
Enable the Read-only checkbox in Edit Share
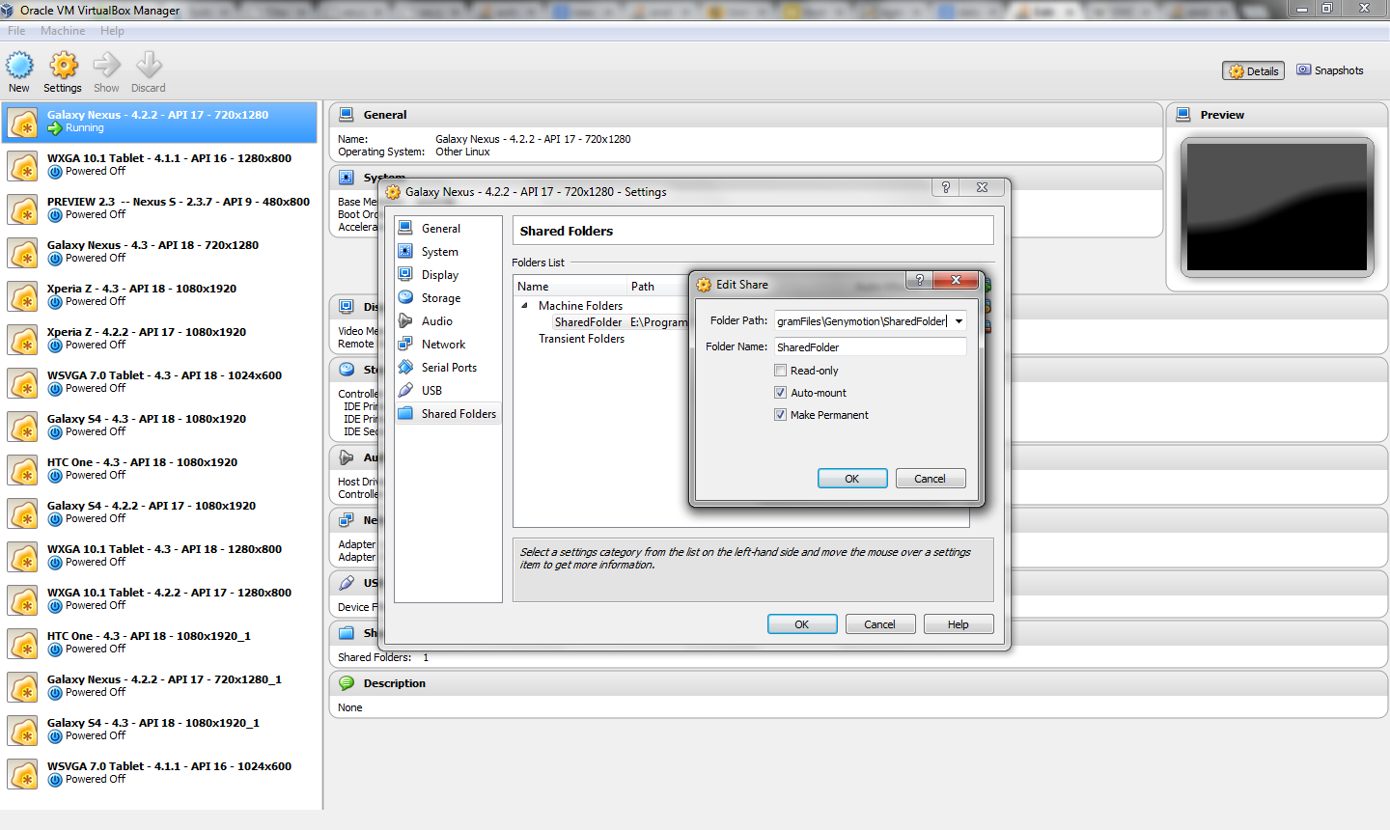(780, 371)
